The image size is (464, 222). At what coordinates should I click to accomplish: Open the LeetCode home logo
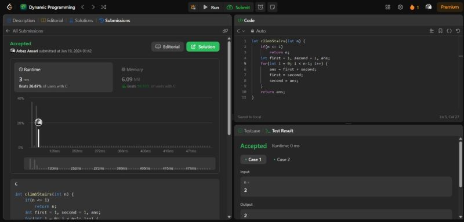(x=9, y=7)
